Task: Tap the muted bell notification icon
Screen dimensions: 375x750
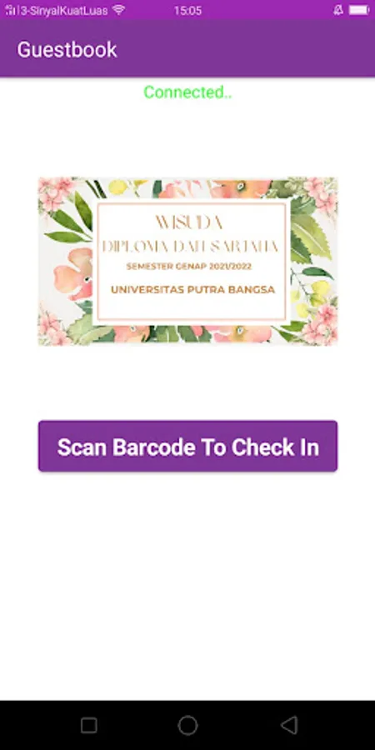Action: point(338,10)
